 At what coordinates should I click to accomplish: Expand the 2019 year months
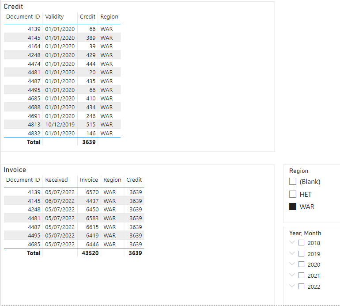[292, 253]
